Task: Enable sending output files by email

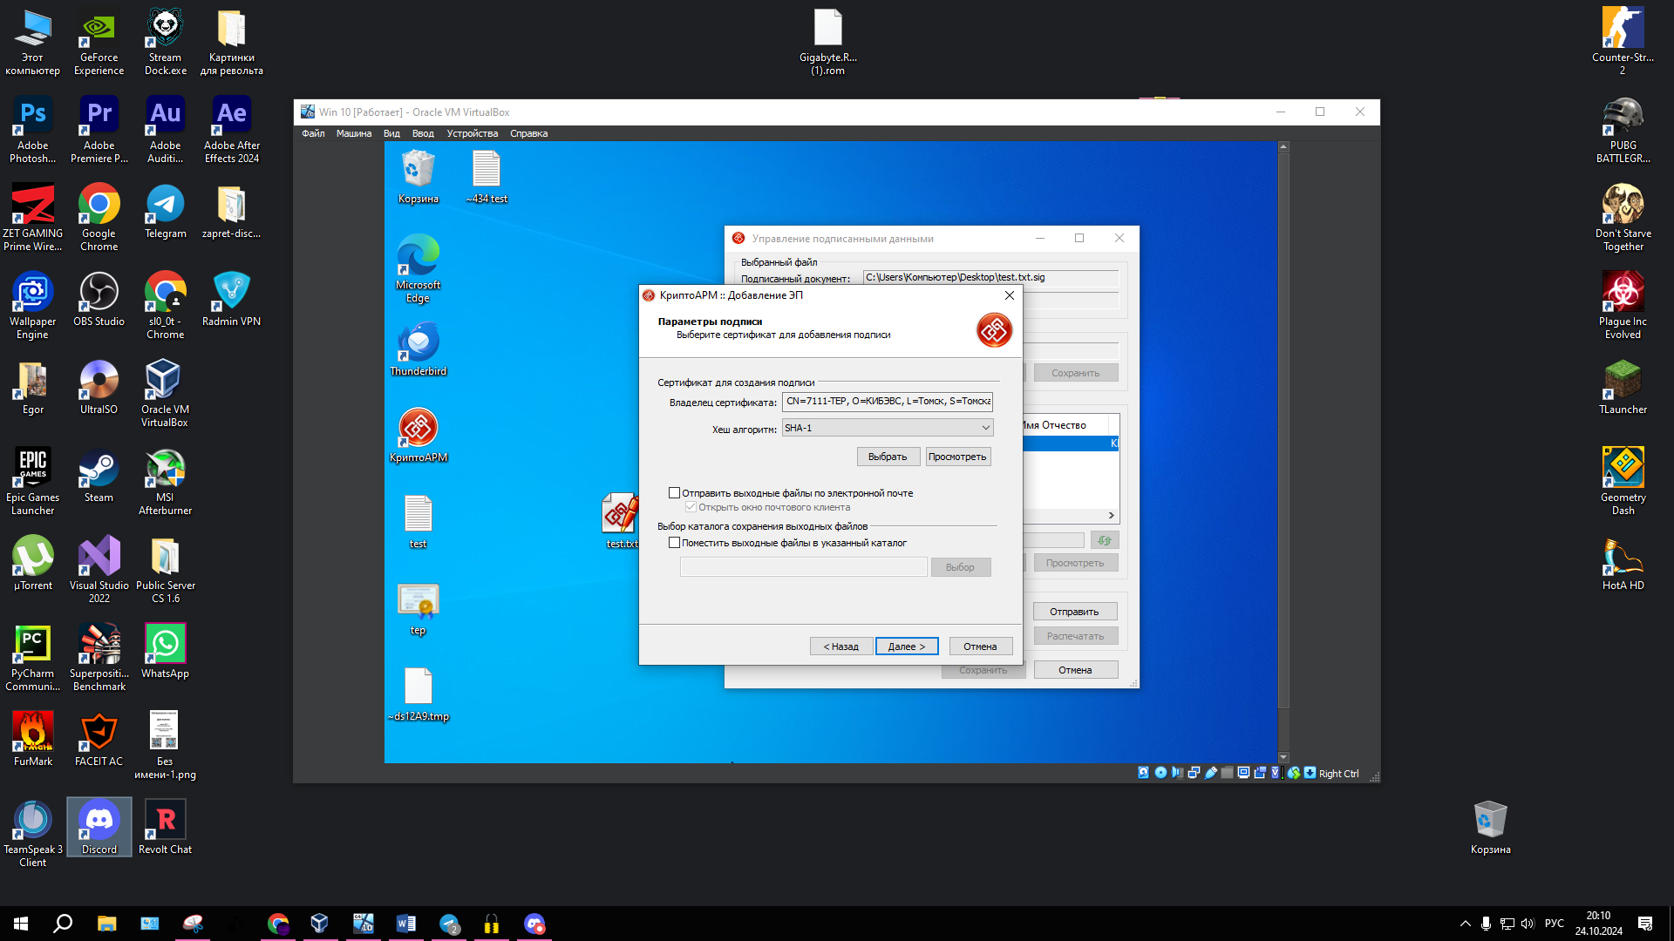Action: coord(674,493)
